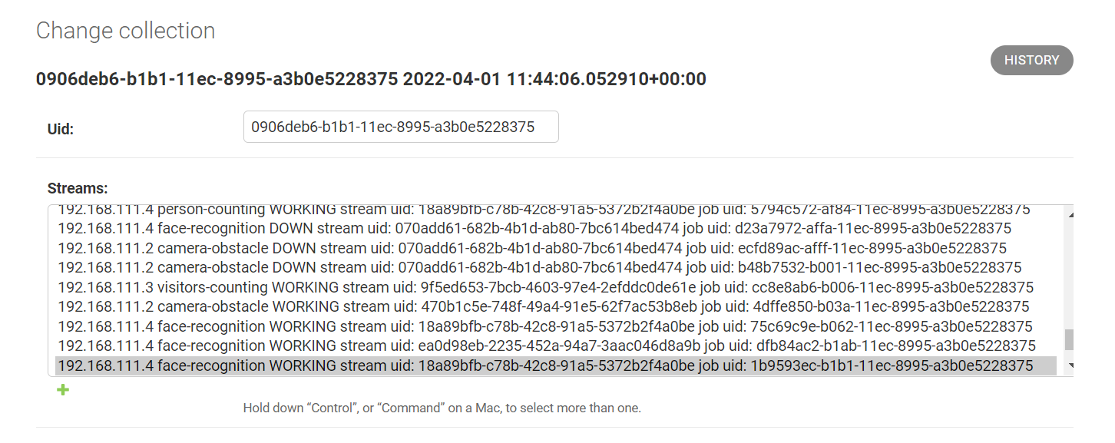1115x443 pixels.
Task: Click the "Change collection" page heading
Action: [x=125, y=31]
